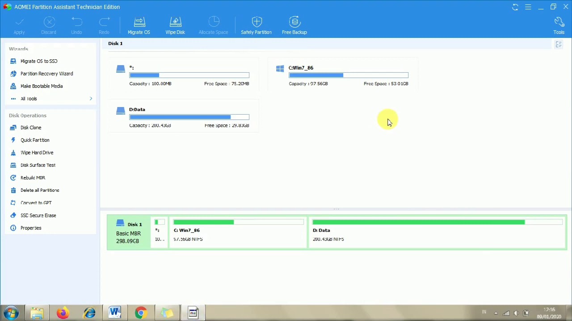The width and height of the screenshot is (572, 321).
Task: Click the Windows logo icon on C: card
Action: [x=280, y=69]
